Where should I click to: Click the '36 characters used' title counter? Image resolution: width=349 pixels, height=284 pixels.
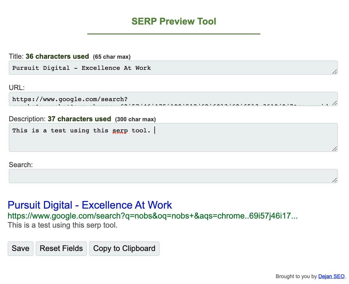57,56
